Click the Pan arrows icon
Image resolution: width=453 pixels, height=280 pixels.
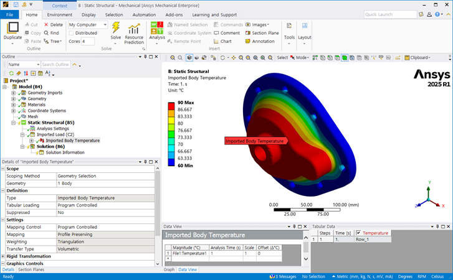(234, 58)
